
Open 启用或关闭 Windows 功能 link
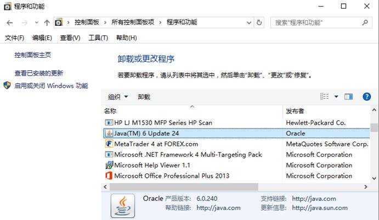(x=51, y=86)
